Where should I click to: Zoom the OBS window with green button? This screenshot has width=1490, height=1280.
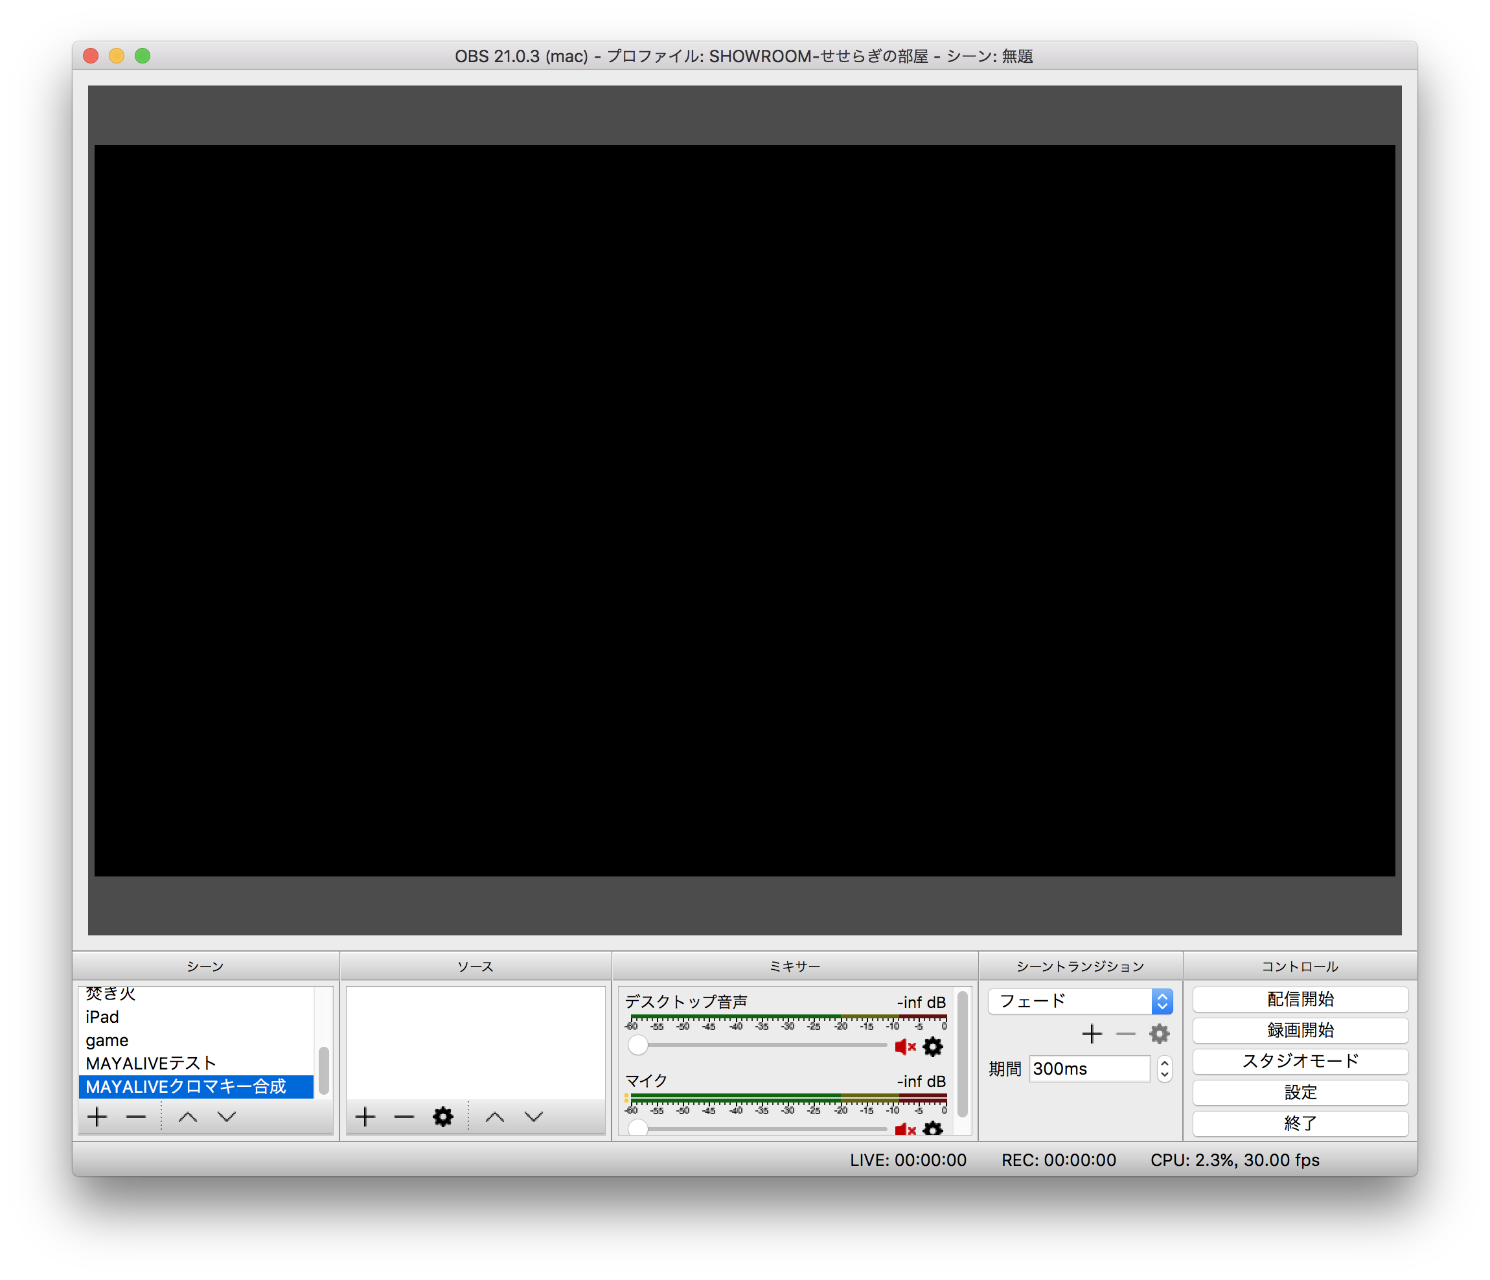tap(143, 55)
